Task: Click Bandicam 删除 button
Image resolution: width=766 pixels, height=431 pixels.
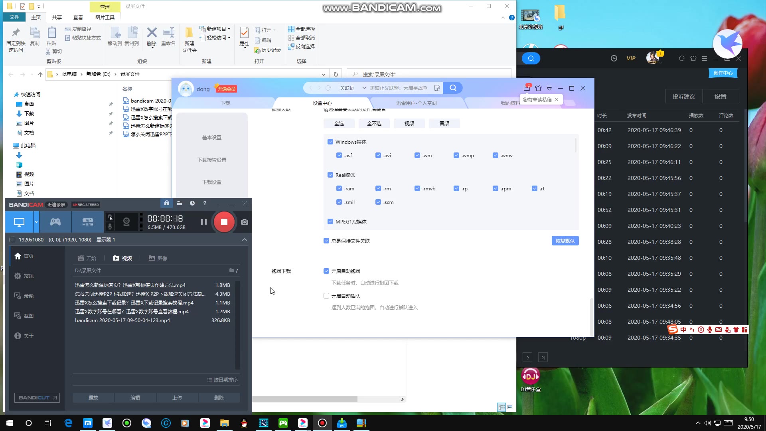Action: click(x=219, y=397)
